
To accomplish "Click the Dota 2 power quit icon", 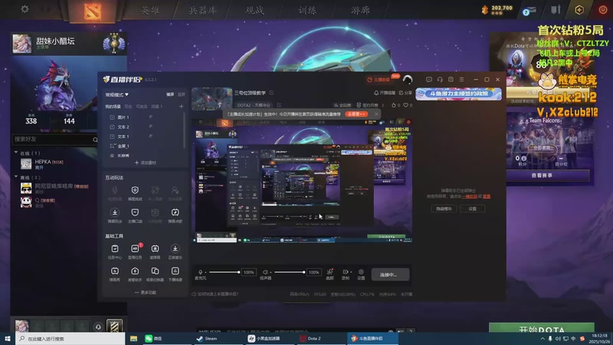I will pos(603,9).
